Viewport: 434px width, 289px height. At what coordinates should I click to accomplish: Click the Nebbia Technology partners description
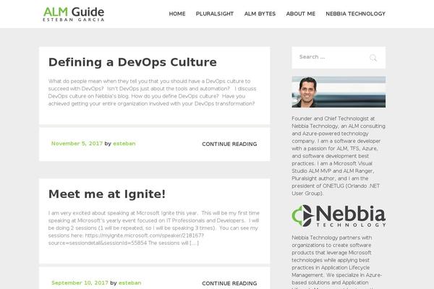click(x=337, y=262)
